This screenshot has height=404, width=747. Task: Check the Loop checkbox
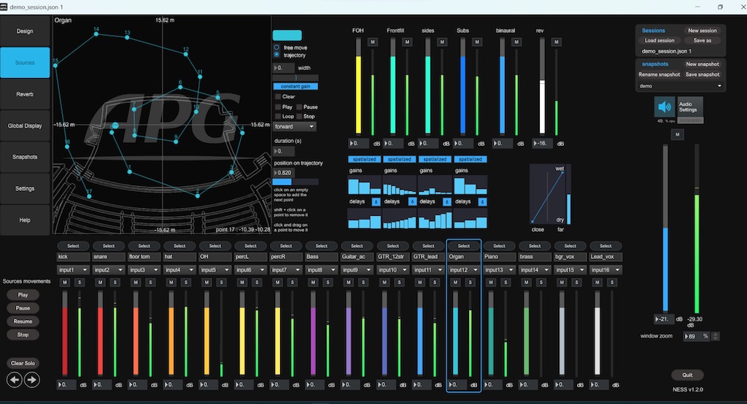278,117
